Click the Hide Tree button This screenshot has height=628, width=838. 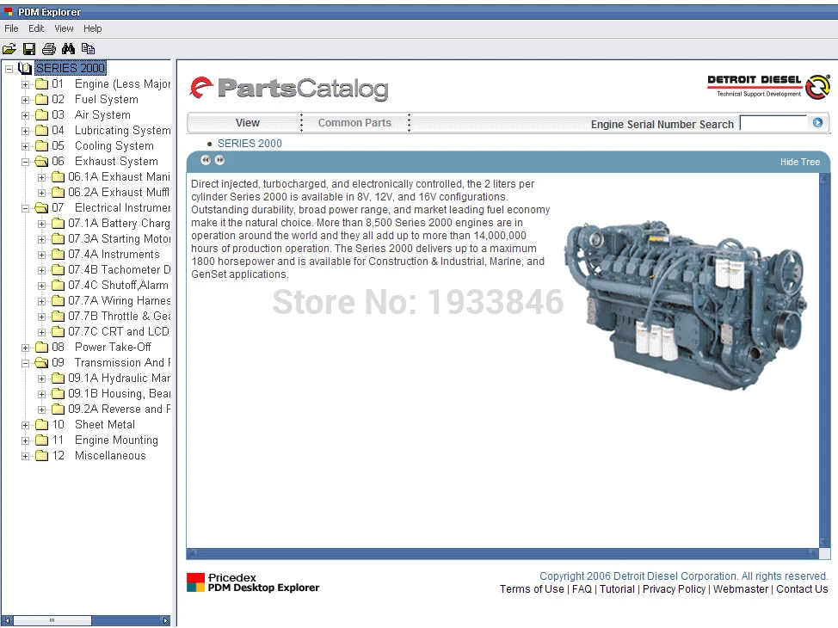(799, 162)
